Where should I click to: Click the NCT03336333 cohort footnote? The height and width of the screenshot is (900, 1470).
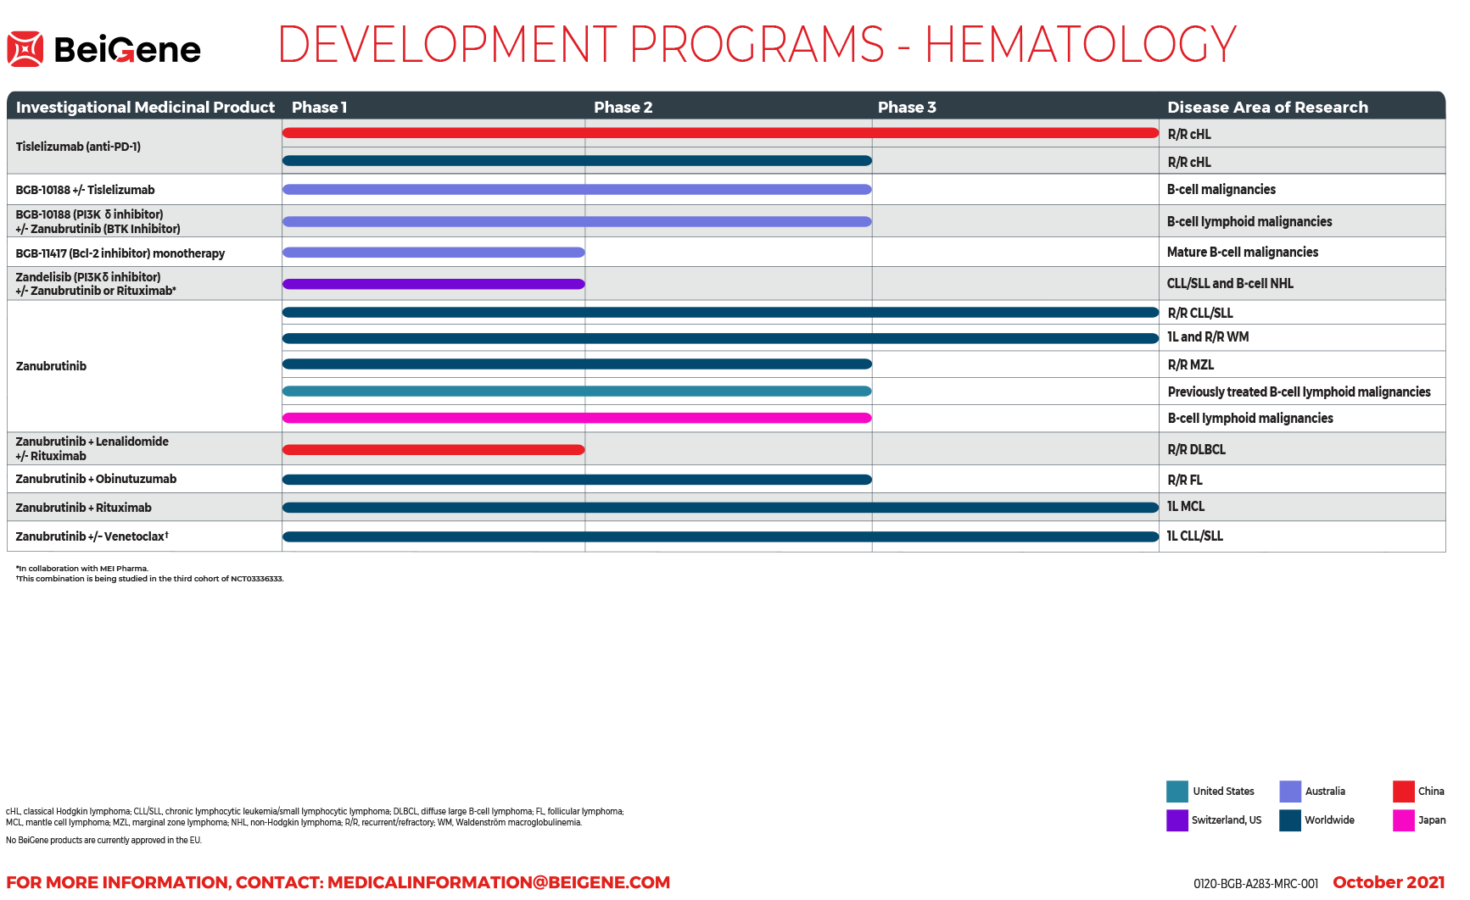[x=149, y=579]
